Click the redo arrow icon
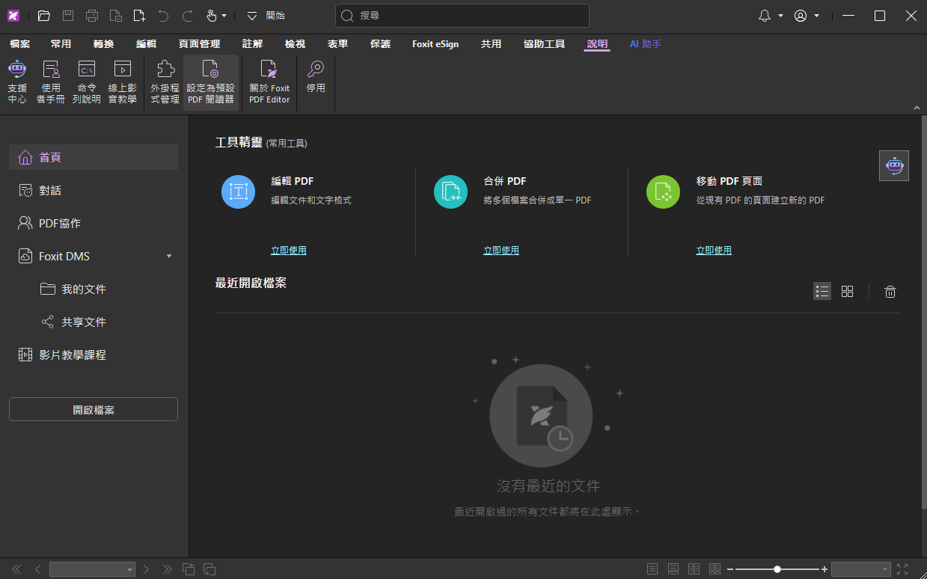Viewport: 927px width, 579px height. [187, 16]
